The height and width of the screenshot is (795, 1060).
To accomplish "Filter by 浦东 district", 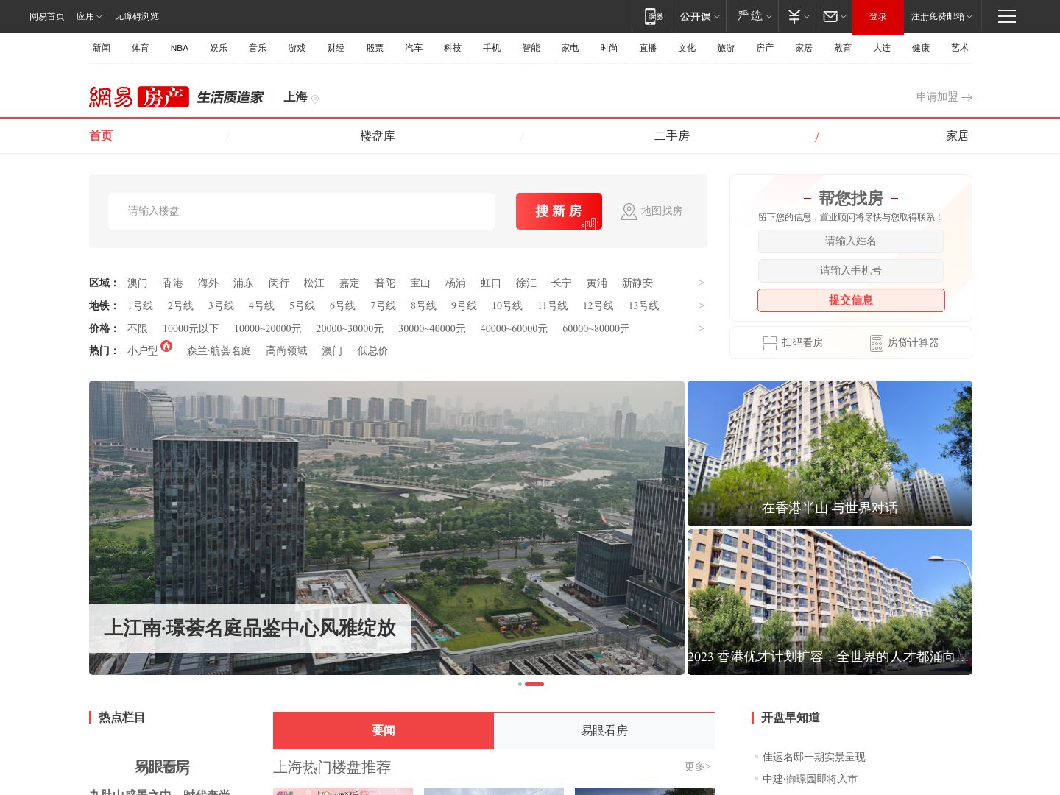I will [x=244, y=283].
